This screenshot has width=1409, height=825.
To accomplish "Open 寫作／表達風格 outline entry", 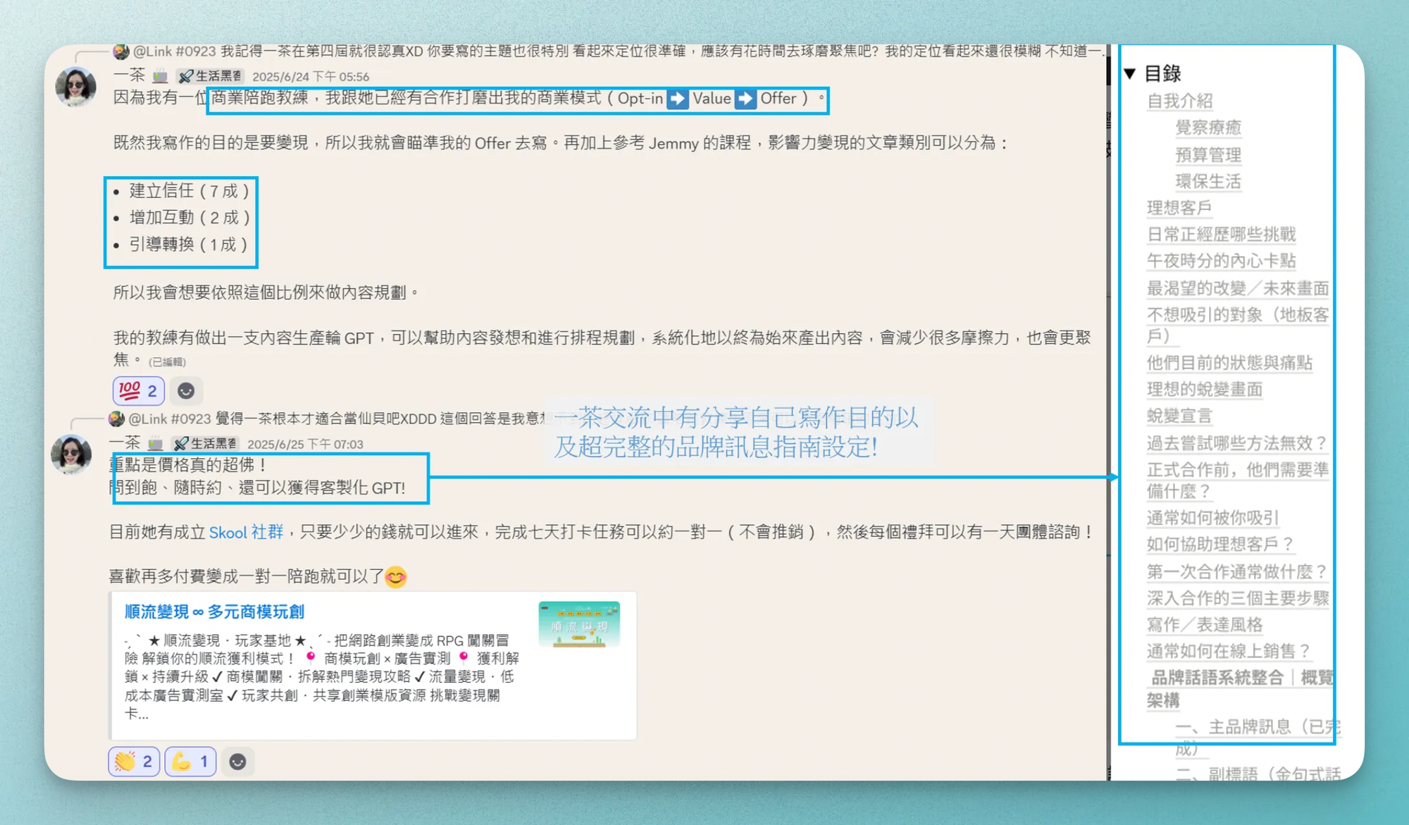I will click(x=1204, y=625).
